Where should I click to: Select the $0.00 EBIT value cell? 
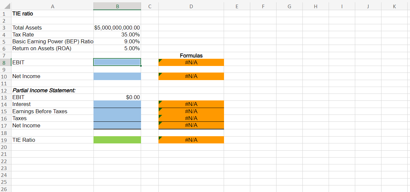pyautogui.click(x=117, y=97)
